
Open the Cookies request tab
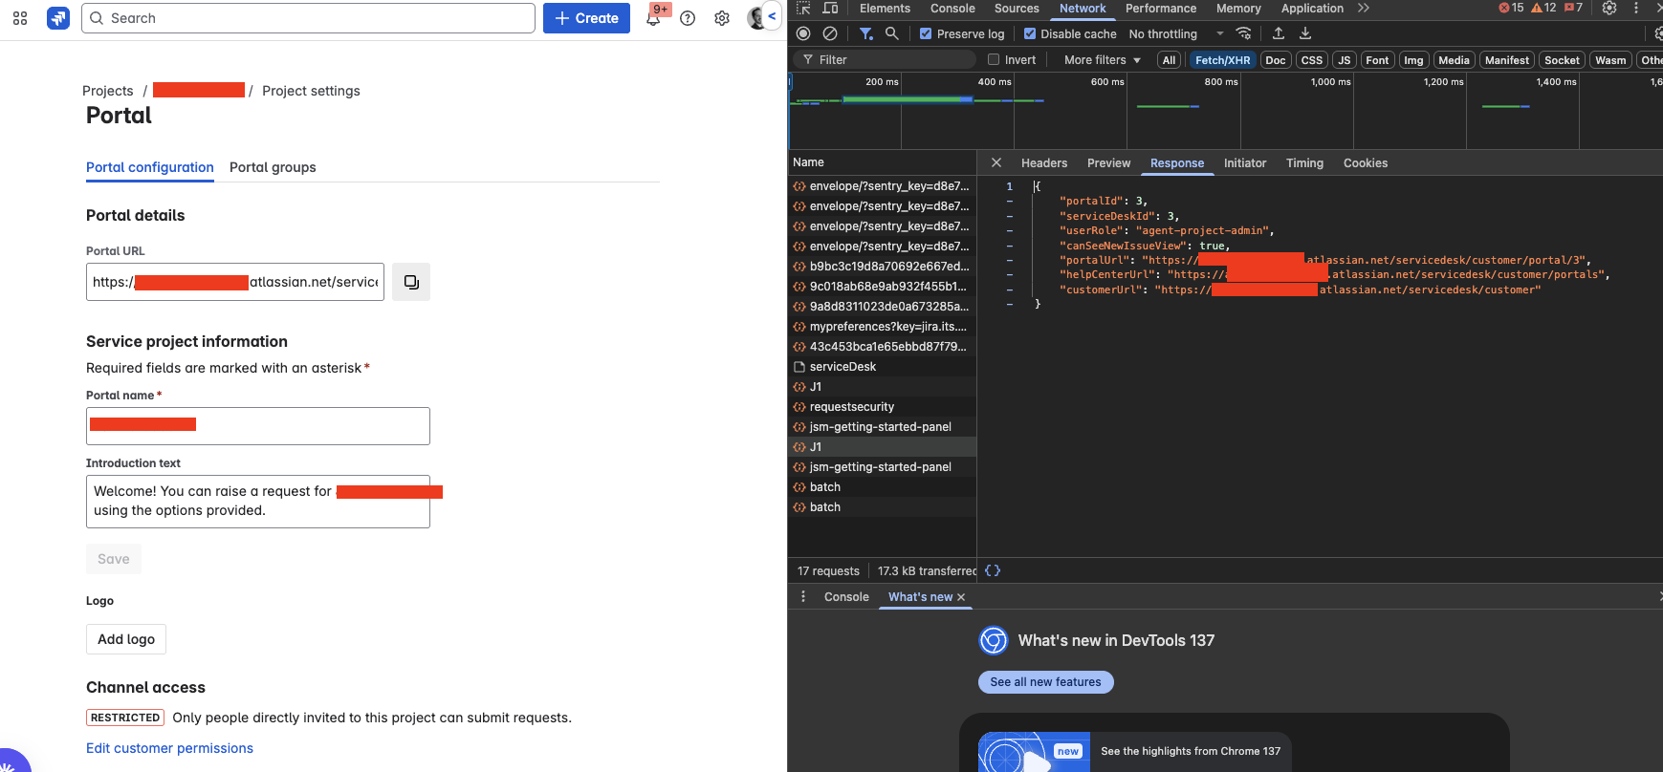(x=1366, y=163)
